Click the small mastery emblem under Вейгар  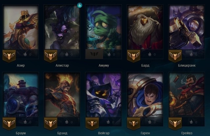coord(92,124)
